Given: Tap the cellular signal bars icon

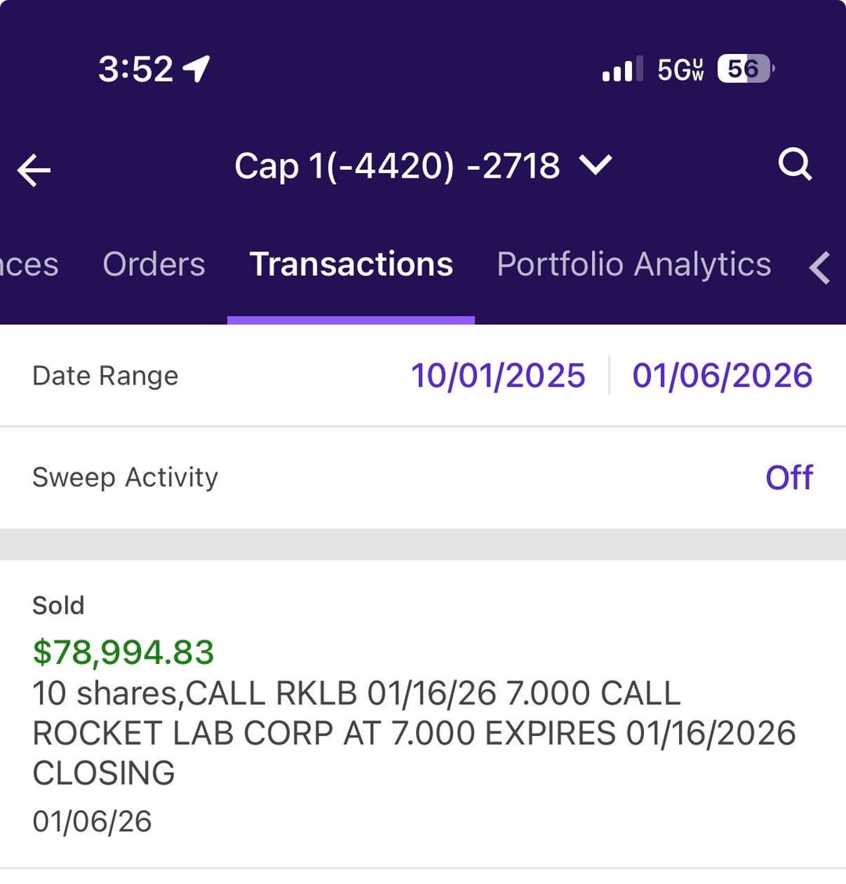Looking at the screenshot, I should pos(622,69).
